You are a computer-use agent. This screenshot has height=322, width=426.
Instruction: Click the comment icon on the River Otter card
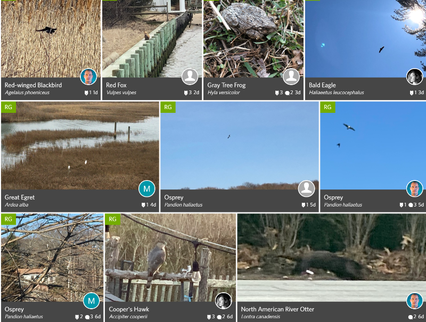410,317
